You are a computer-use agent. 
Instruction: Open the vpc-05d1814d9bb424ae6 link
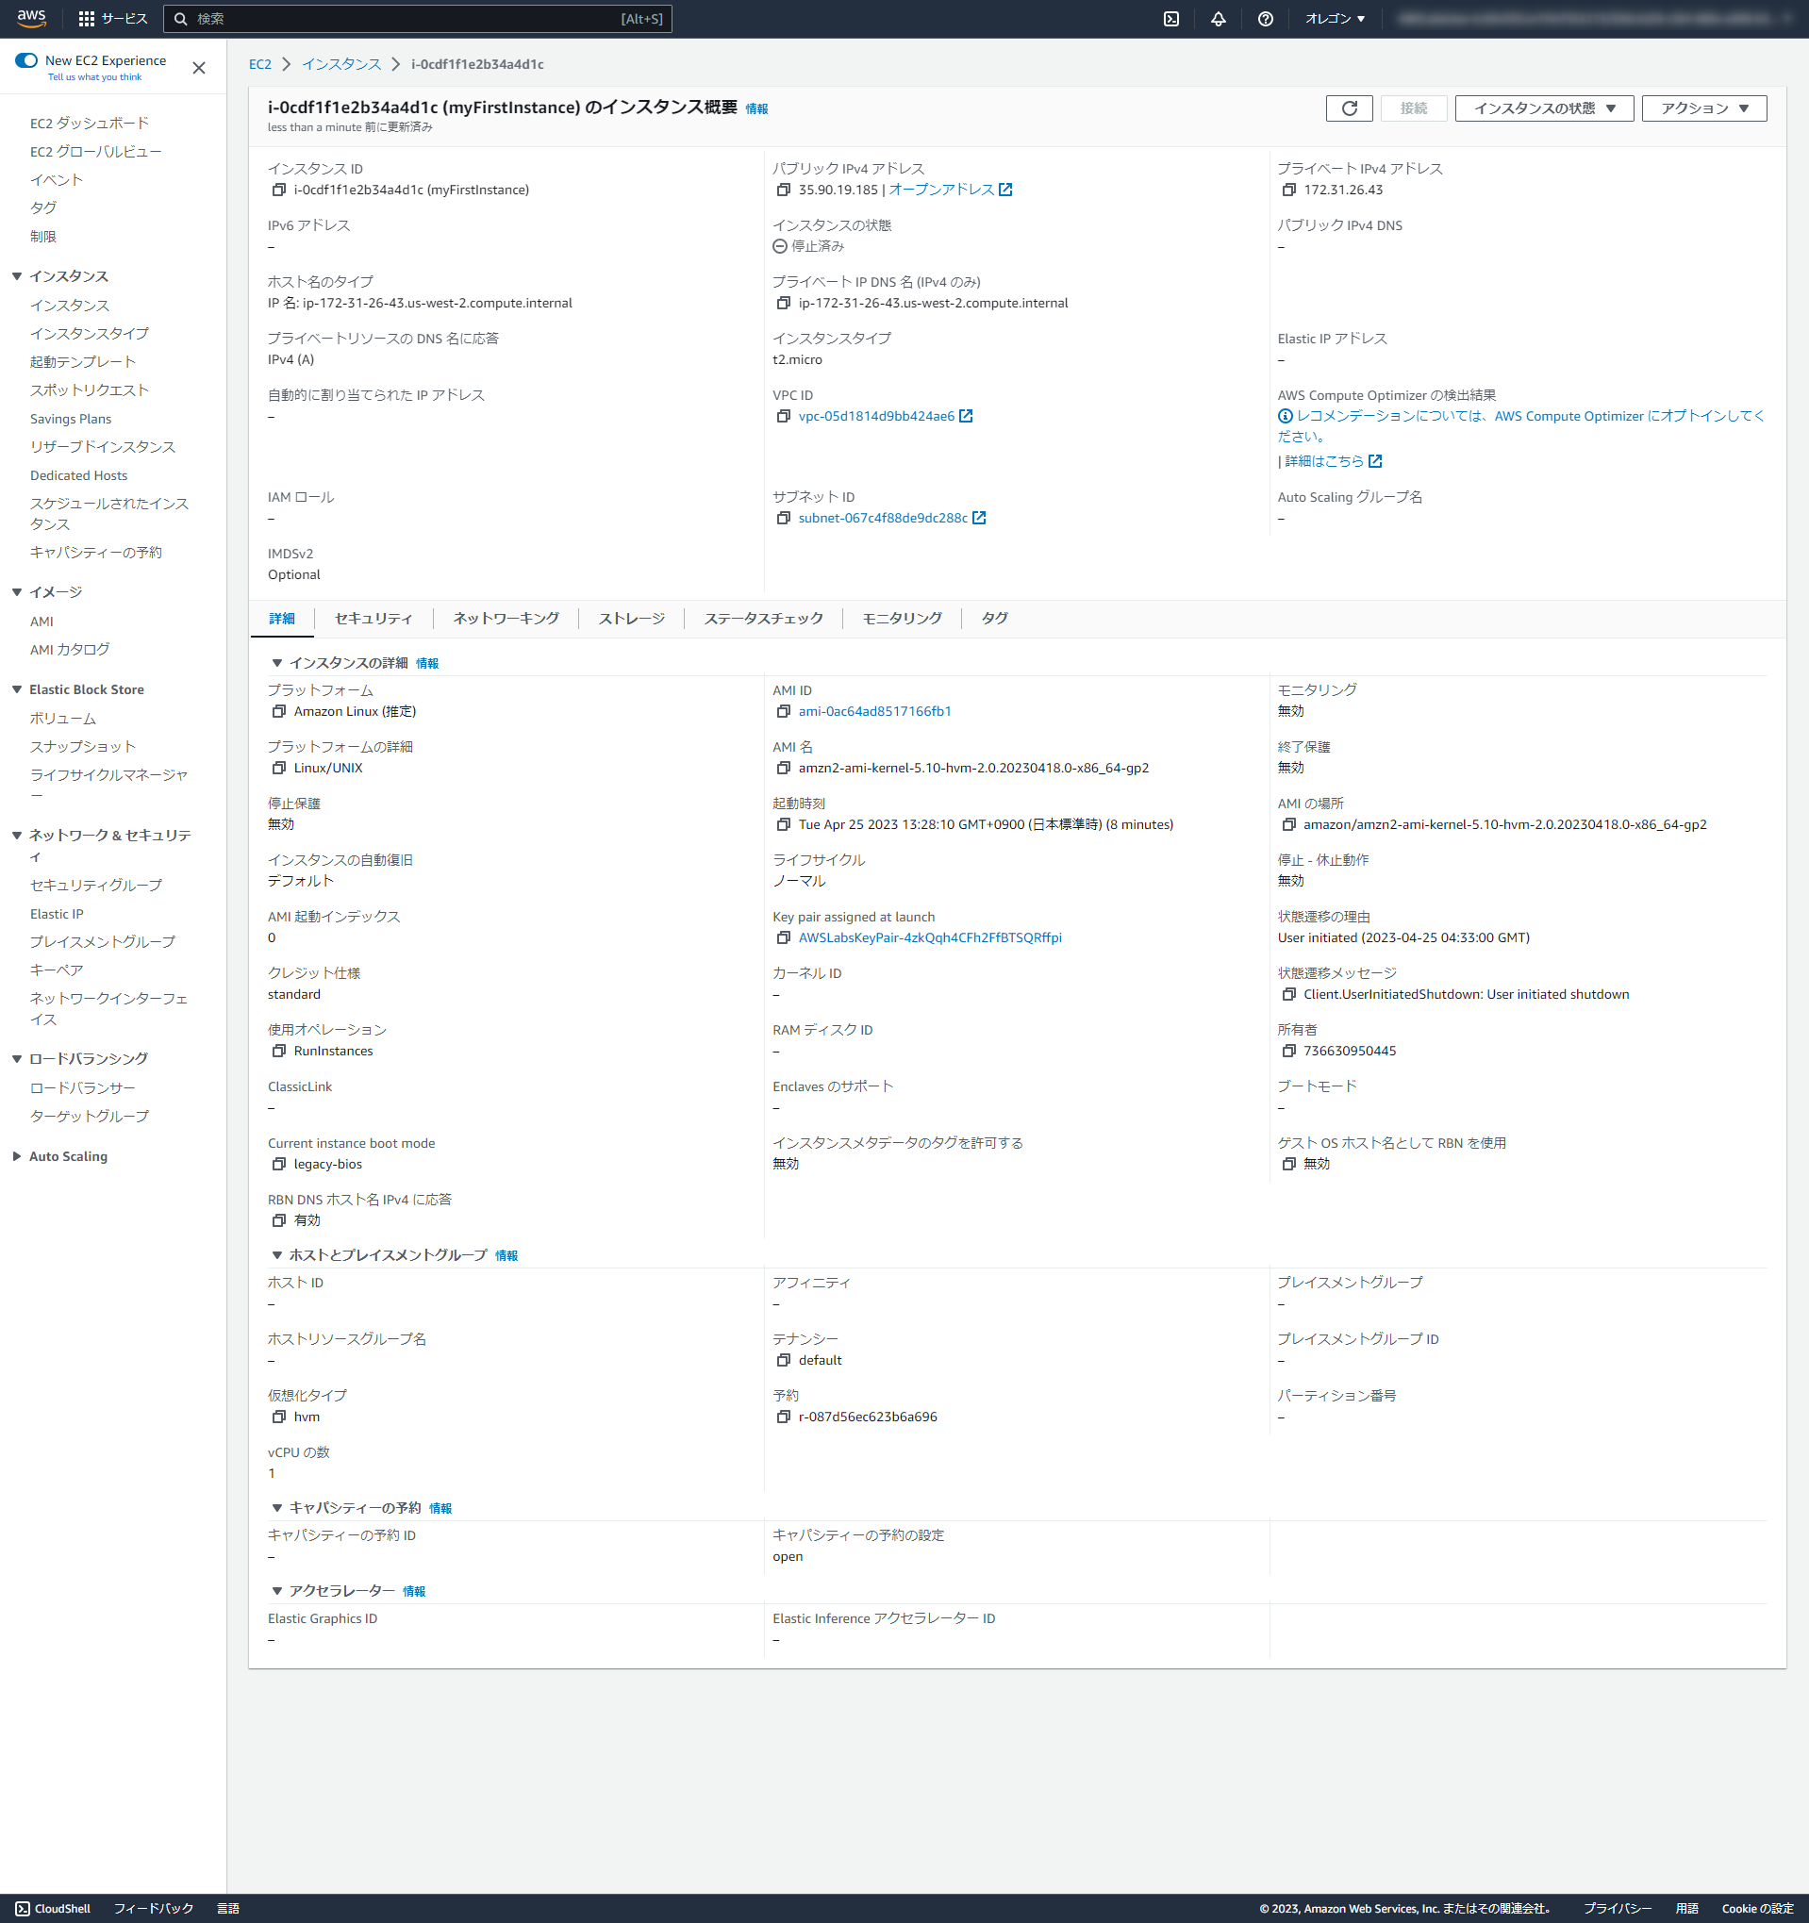(875, 416)
